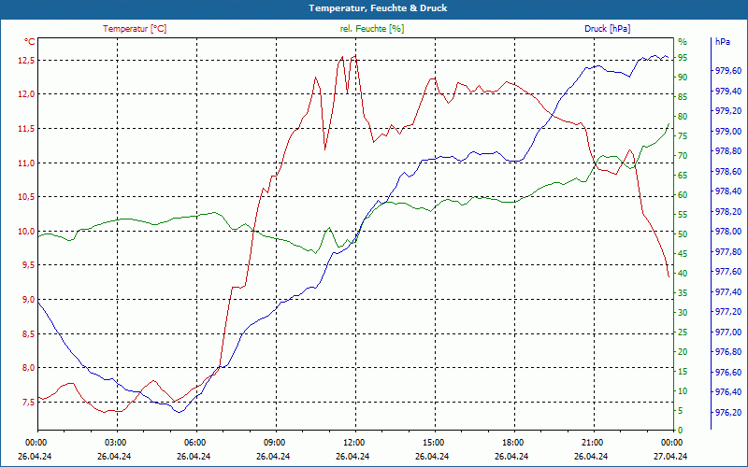Click temperature tick value '11,0'
748x467 pixels.
point(26,163)
